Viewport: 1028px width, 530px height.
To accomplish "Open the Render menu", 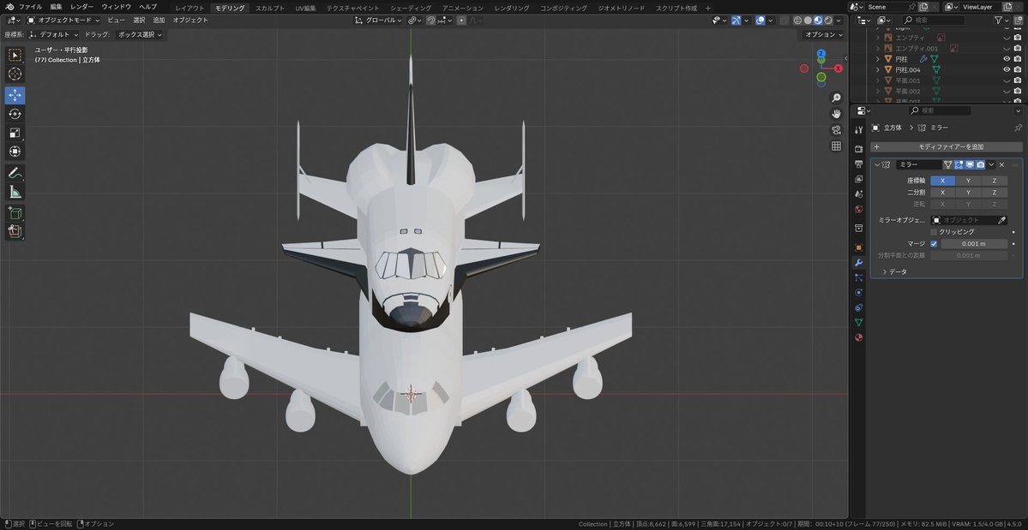I will (x=82, y=7).
